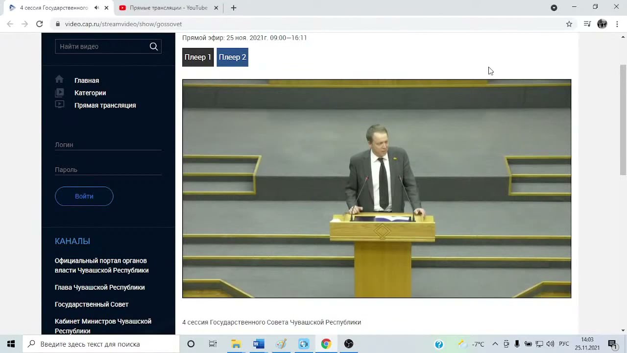
Task: Mute audio icon on first browser tab
Action: click(96, 8)
